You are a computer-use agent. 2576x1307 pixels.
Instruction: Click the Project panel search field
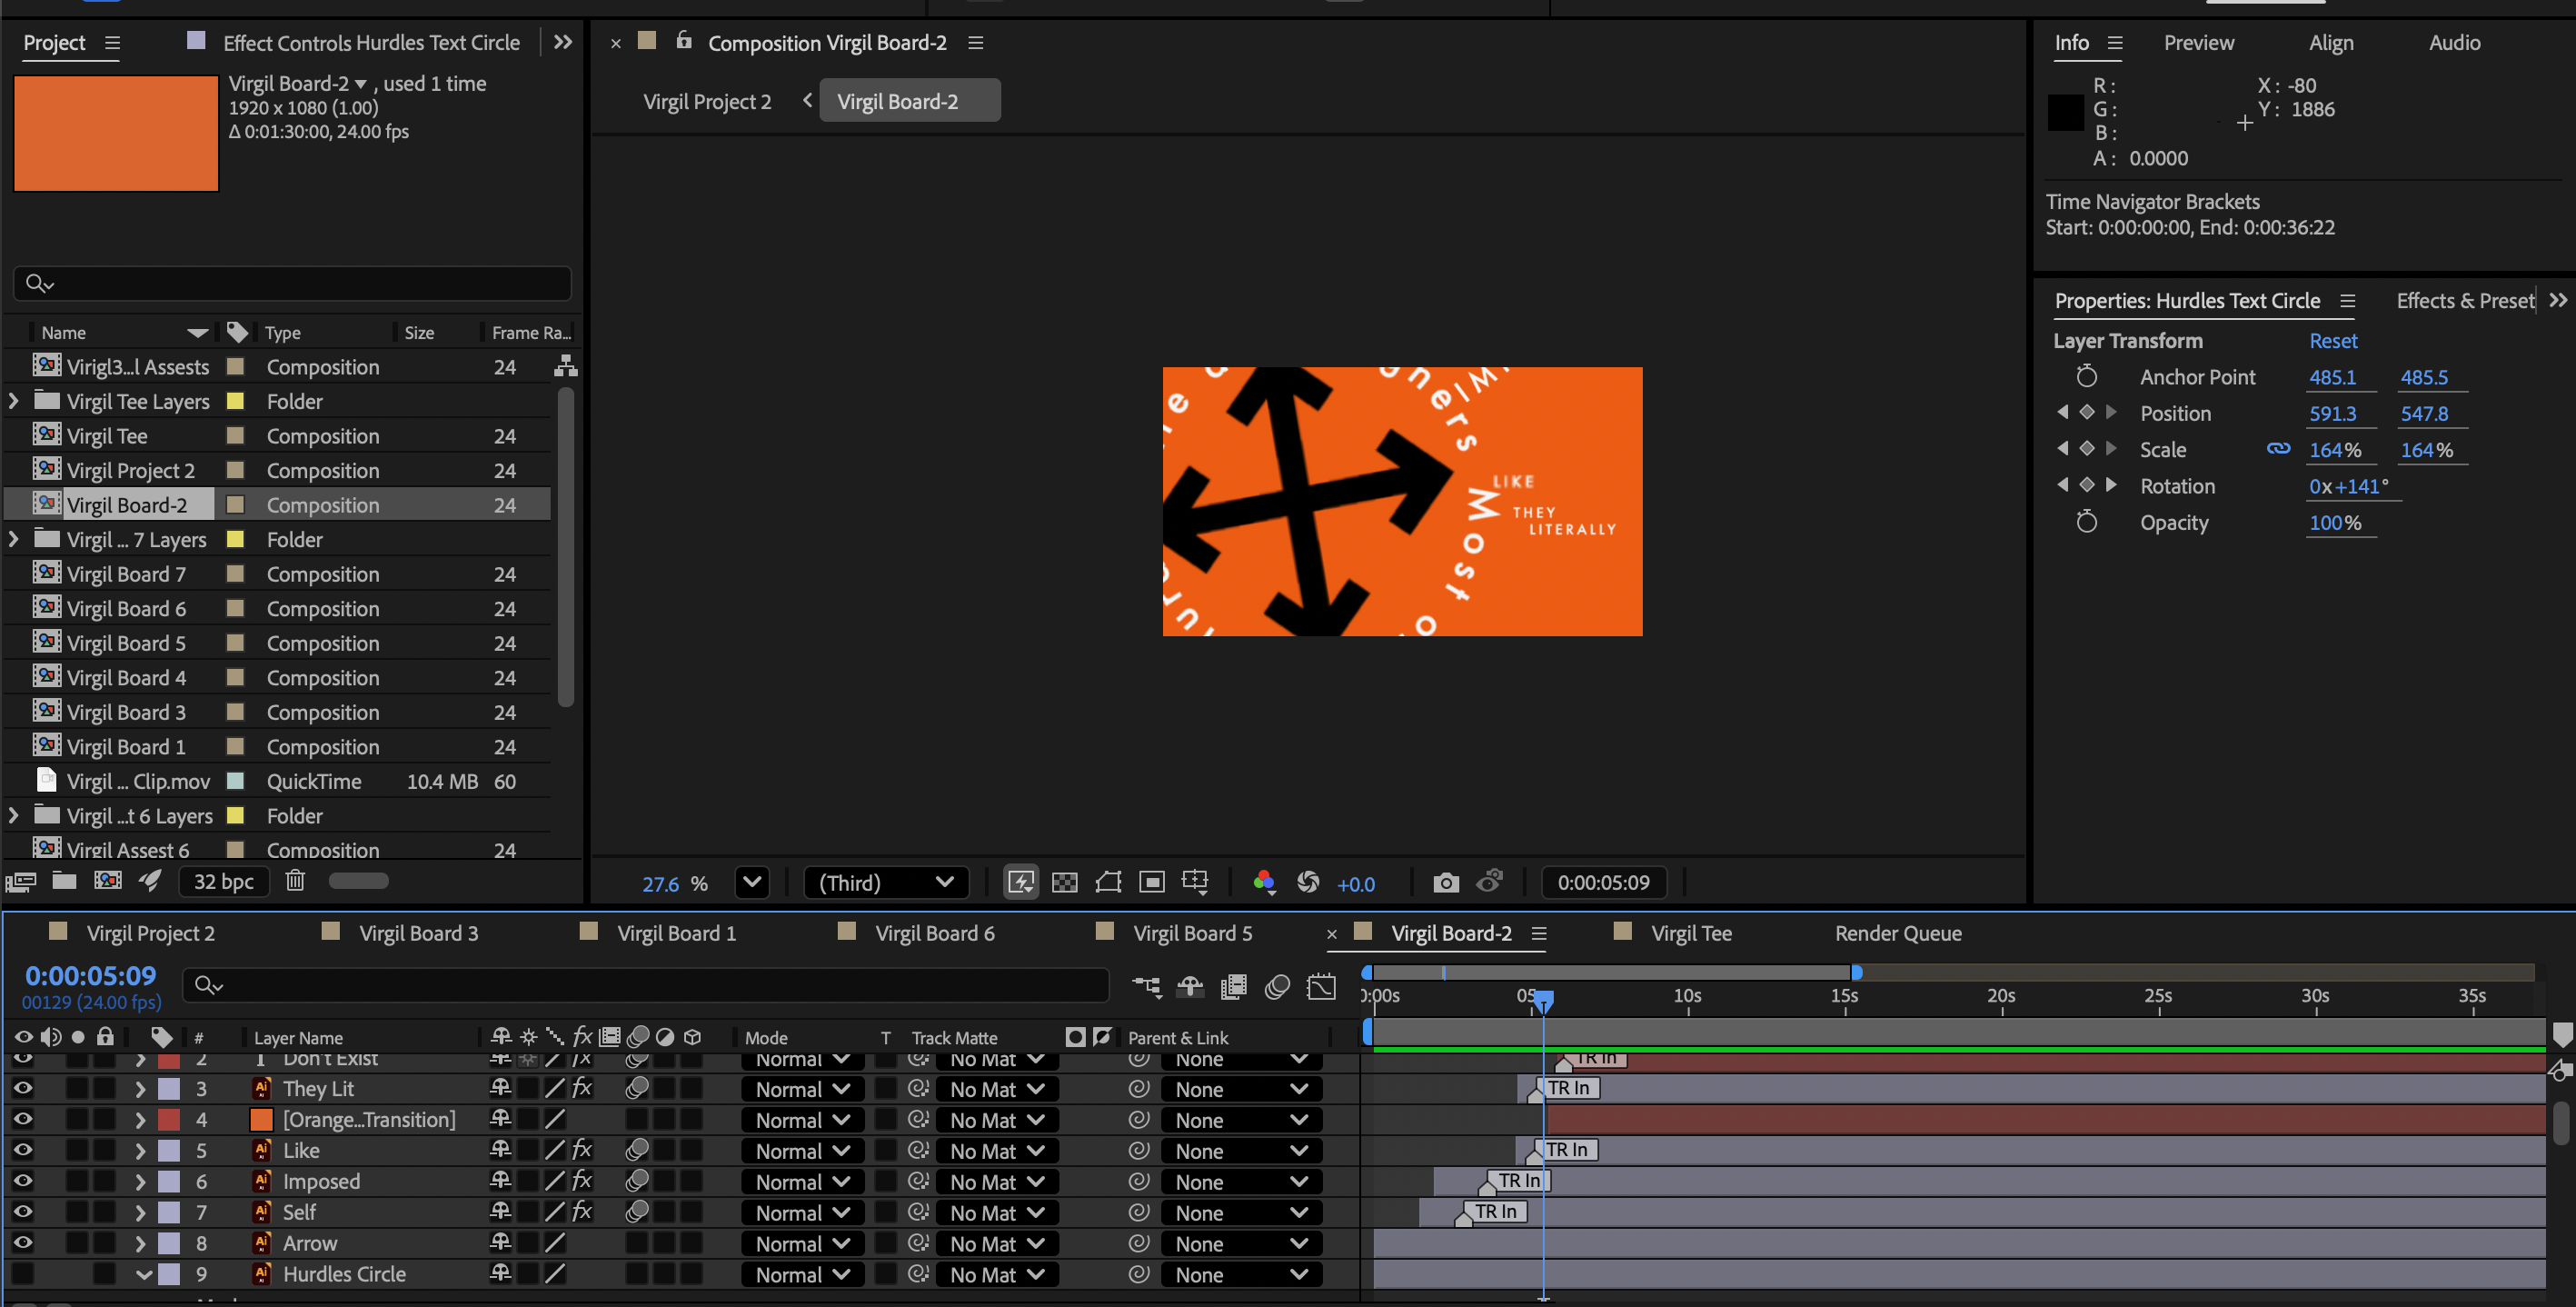pos(292,283)
